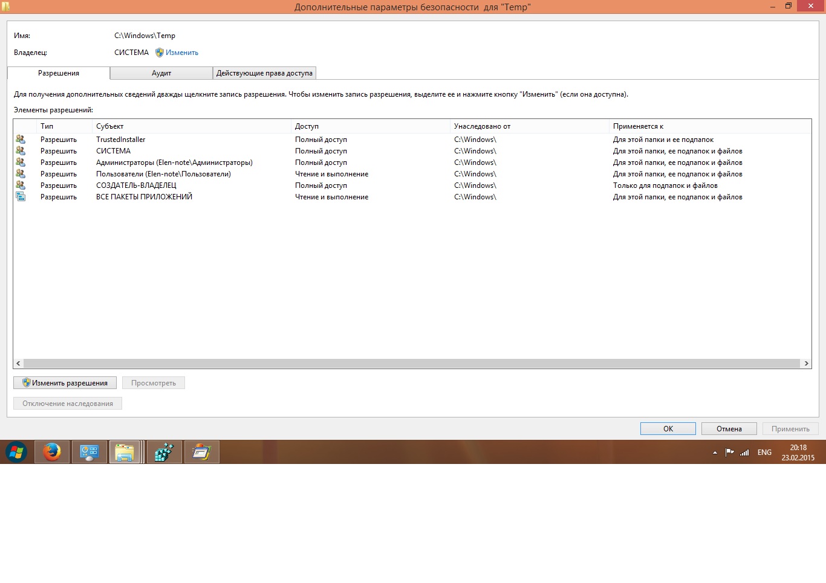Open Control Panel from the taskbar
The width and height of the screenshot is (826, 583).
coord(89,452)
